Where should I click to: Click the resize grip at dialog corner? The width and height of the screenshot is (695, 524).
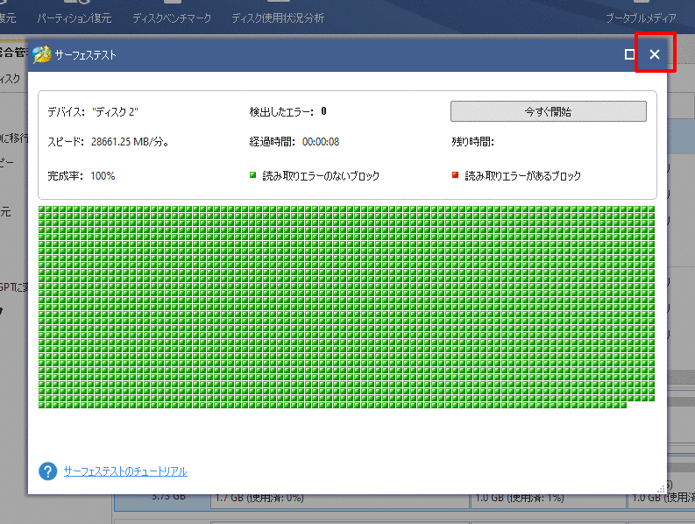point(660,488)
